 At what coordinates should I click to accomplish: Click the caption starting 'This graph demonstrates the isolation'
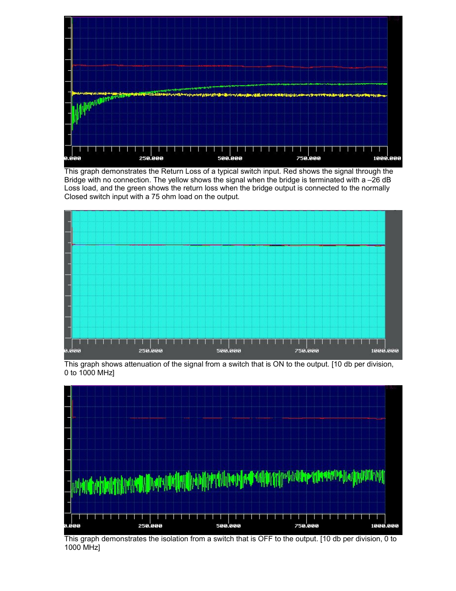(x=230, y=543)
